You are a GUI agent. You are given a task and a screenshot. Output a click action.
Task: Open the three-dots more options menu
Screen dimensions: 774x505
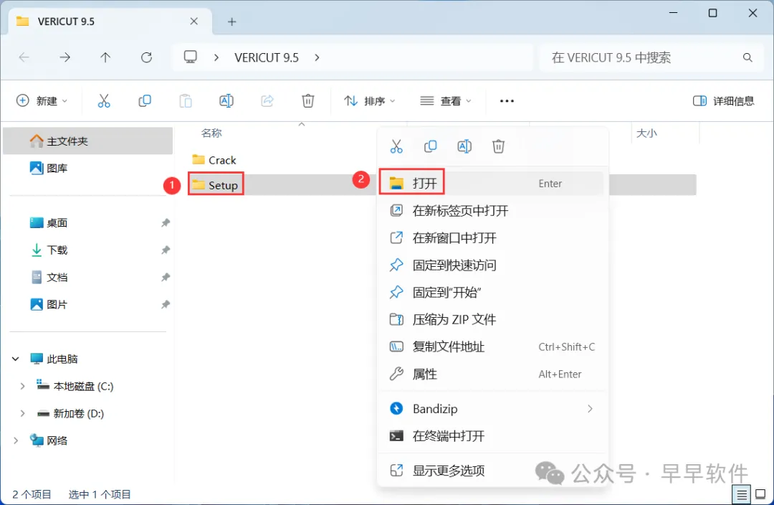[x=507, y=101]
